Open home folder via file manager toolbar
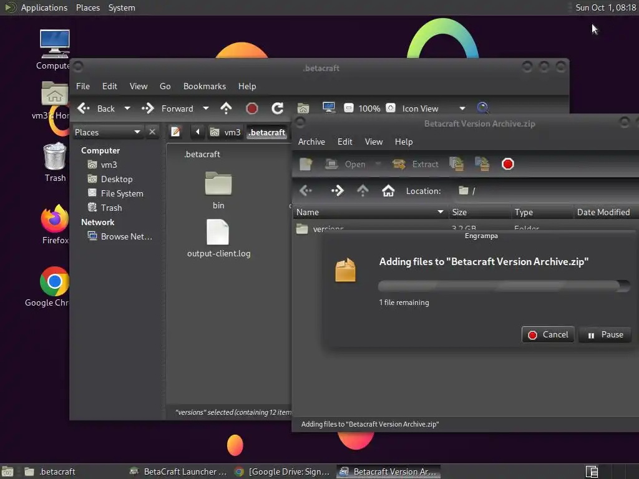Screen dimensions: 639x479 tap(303, 109)
